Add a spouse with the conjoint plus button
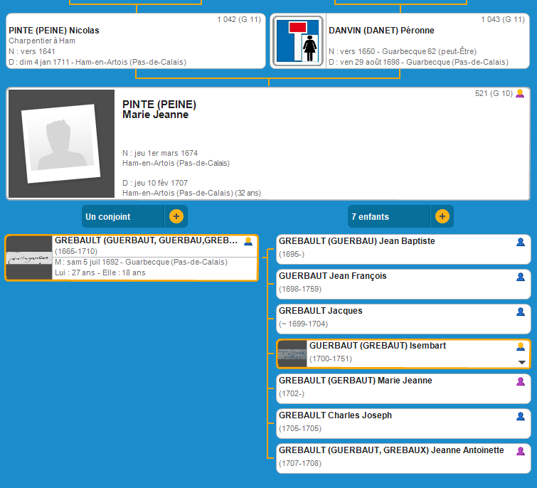 pyautogui.click(x=176, y=216)
